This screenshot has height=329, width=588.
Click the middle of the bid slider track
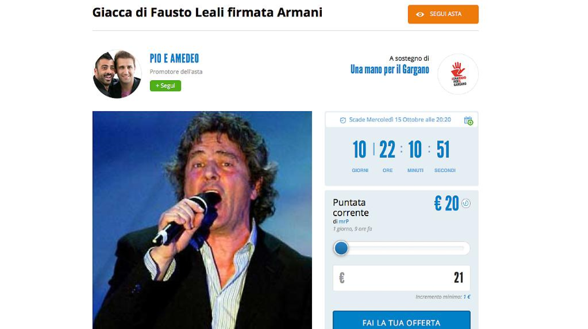point(402,248)
